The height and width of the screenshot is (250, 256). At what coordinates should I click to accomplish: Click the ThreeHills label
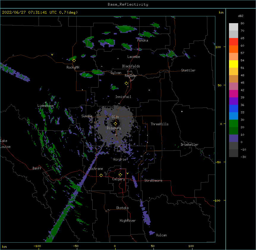[160, 124]
